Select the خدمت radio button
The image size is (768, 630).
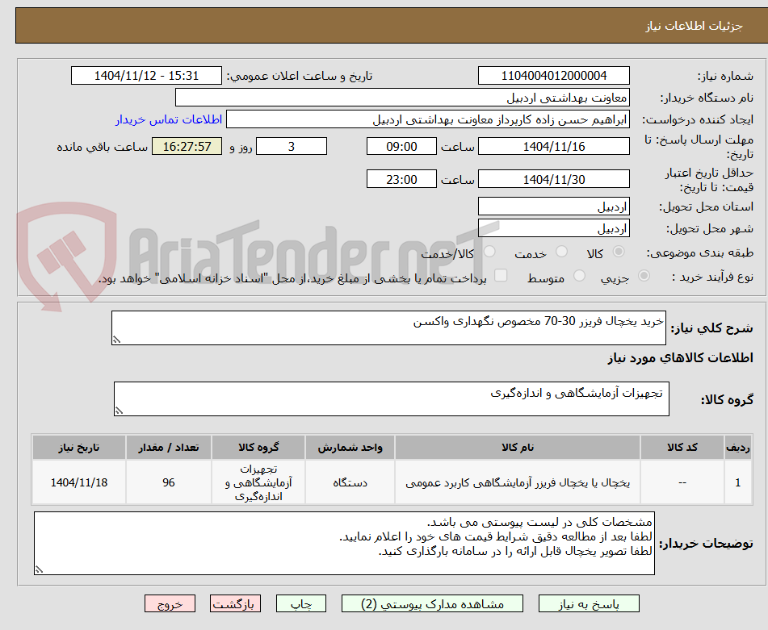pos(562,252)
